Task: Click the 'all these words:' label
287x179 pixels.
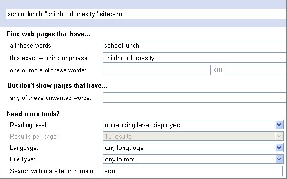Action: coord(31,46)
